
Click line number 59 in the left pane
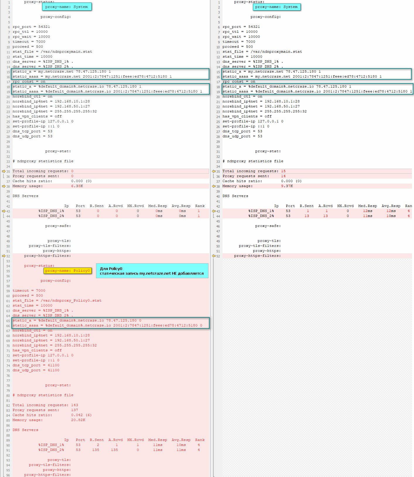coord(8,291)
